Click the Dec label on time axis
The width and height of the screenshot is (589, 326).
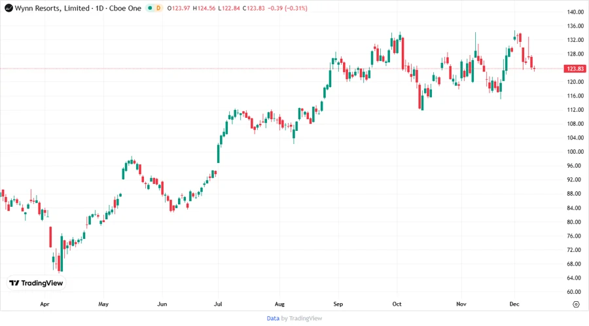(514, 304)
